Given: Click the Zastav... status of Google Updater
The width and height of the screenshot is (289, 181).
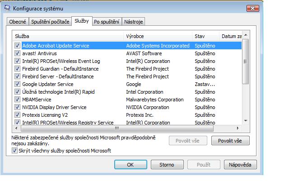Looking at the screenshot, I should click(x=205, y=84).
